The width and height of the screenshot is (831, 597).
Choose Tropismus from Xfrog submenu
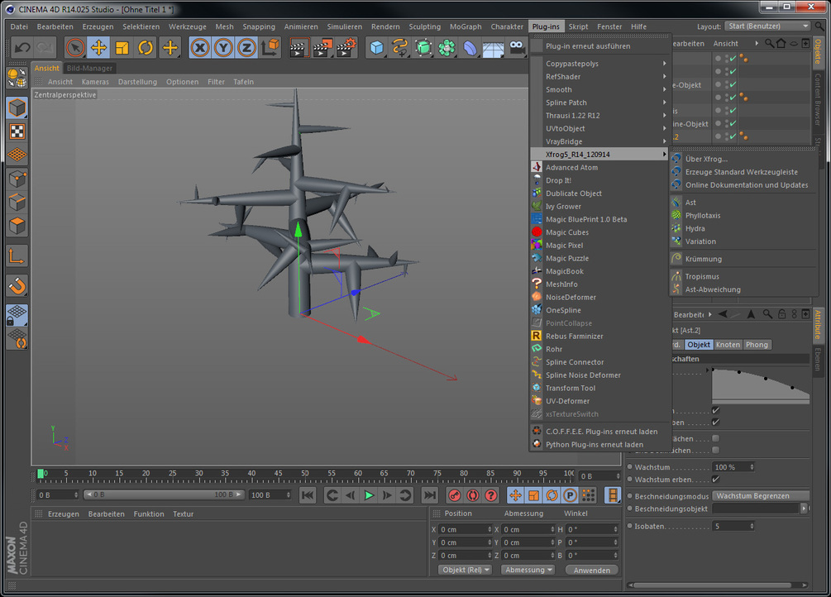pyautogui.click(x=702, y=276)
